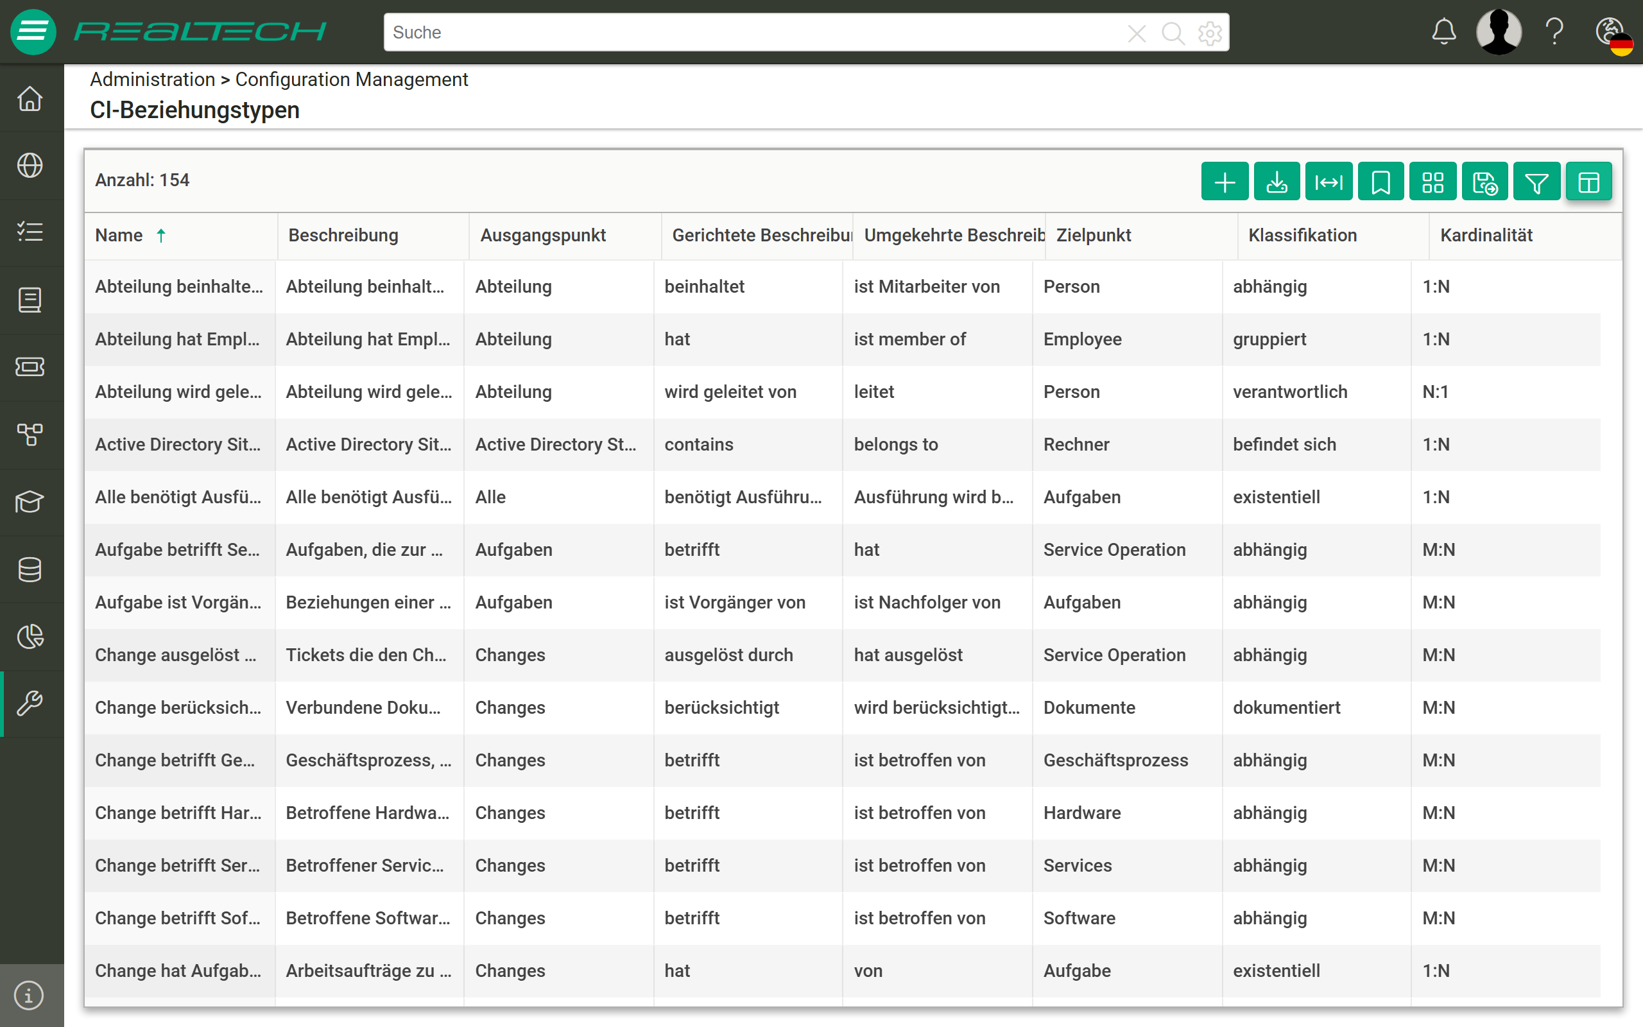The width and height of the screenshot is (1643, 1027).
Task: Open search settings gear icon
Action: tap(1210, 33)
